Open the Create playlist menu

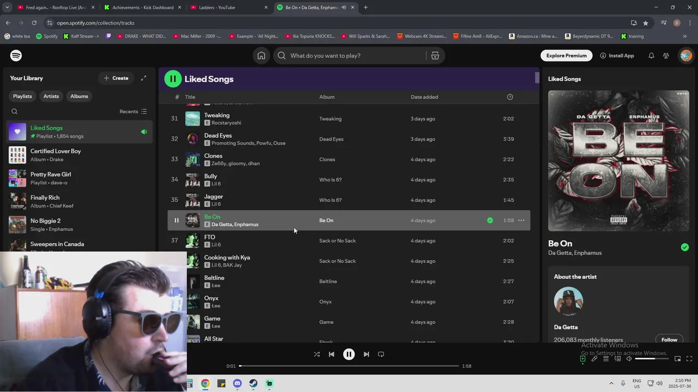(116, 78)
